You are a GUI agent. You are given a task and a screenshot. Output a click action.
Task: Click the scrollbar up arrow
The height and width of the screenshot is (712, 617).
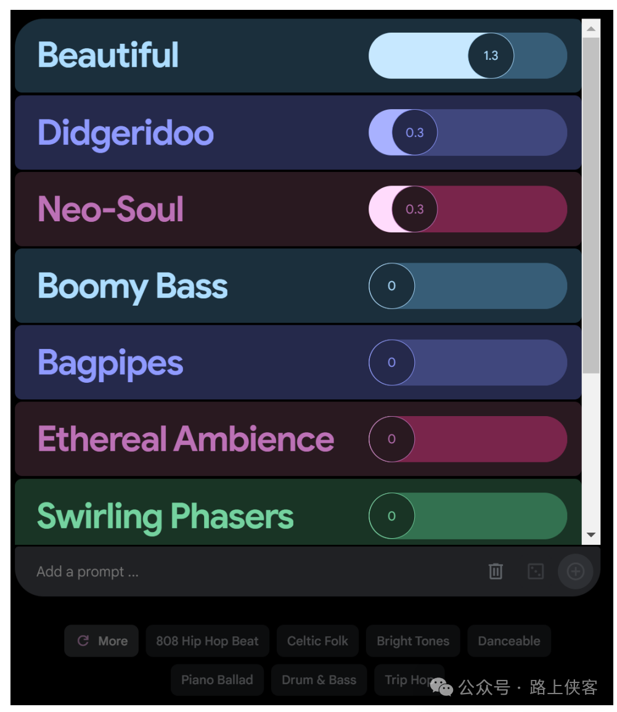tap(591, 28)
